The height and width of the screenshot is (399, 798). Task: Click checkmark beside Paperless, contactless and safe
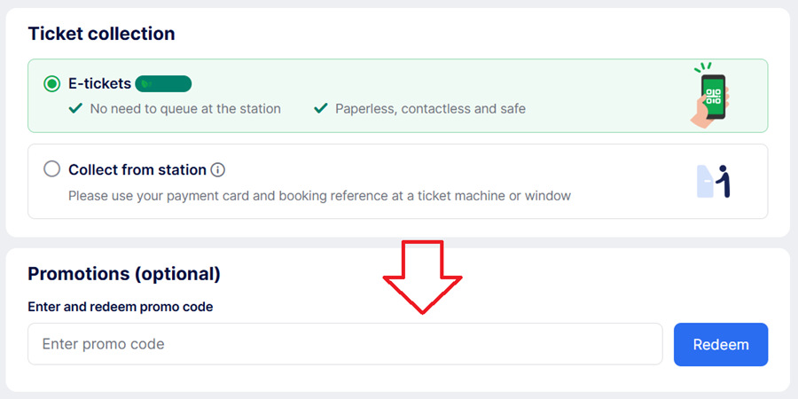(x=321, y=109)
